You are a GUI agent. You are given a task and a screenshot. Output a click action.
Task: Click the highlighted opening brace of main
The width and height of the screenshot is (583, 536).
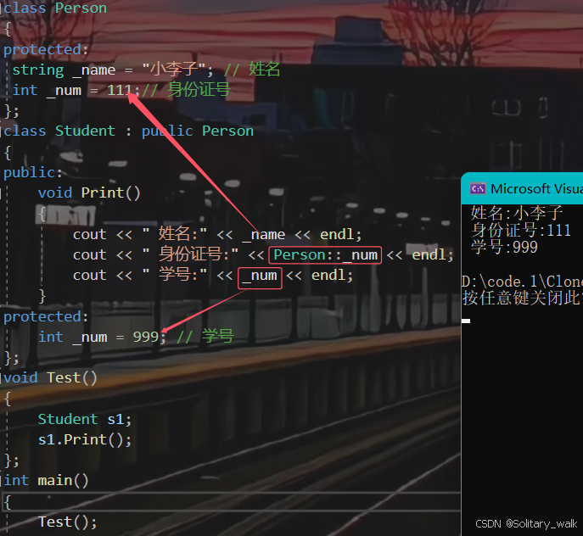[x=8, y=502]
